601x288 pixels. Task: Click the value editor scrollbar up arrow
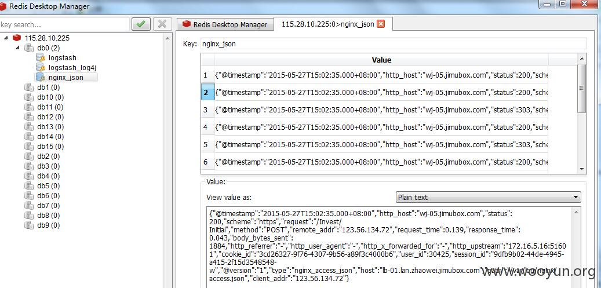point(577,212)
